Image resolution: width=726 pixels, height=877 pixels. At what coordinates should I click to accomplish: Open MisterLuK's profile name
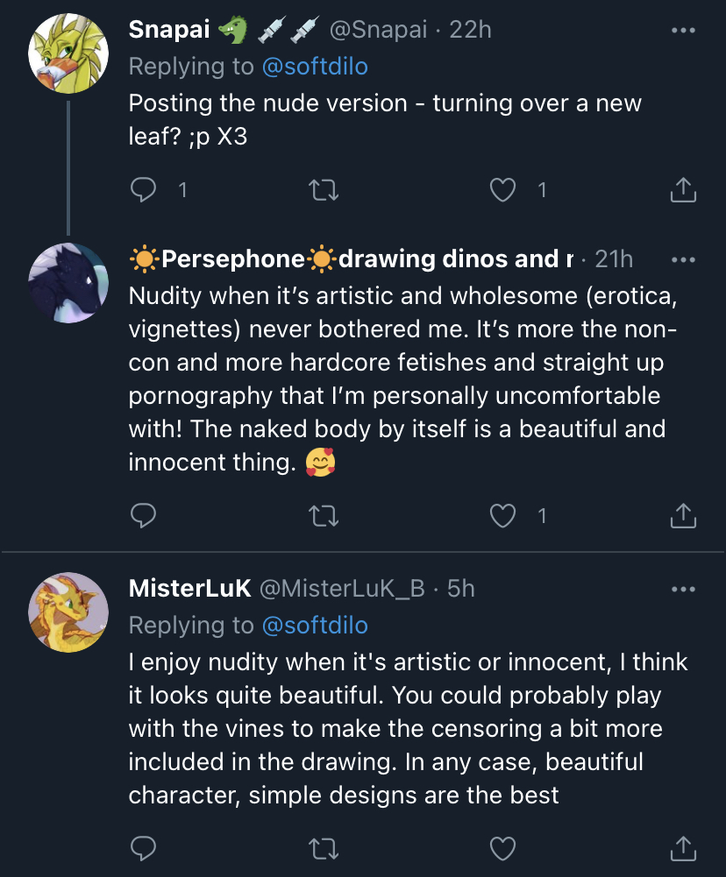(189, 589)
